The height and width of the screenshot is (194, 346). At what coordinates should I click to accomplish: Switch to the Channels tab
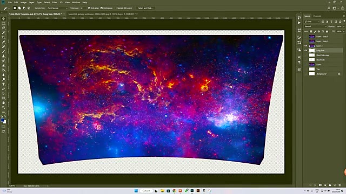click(x=317, y=16)
